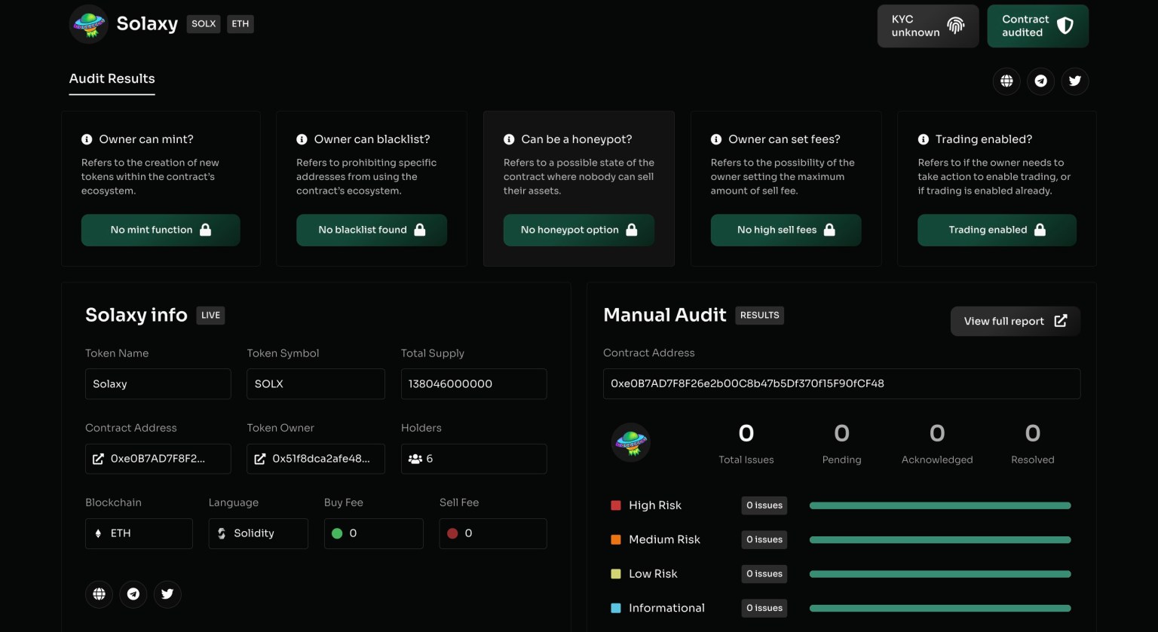
Task: Click the Trading enabled badge
Action: (x=997, y=231)
